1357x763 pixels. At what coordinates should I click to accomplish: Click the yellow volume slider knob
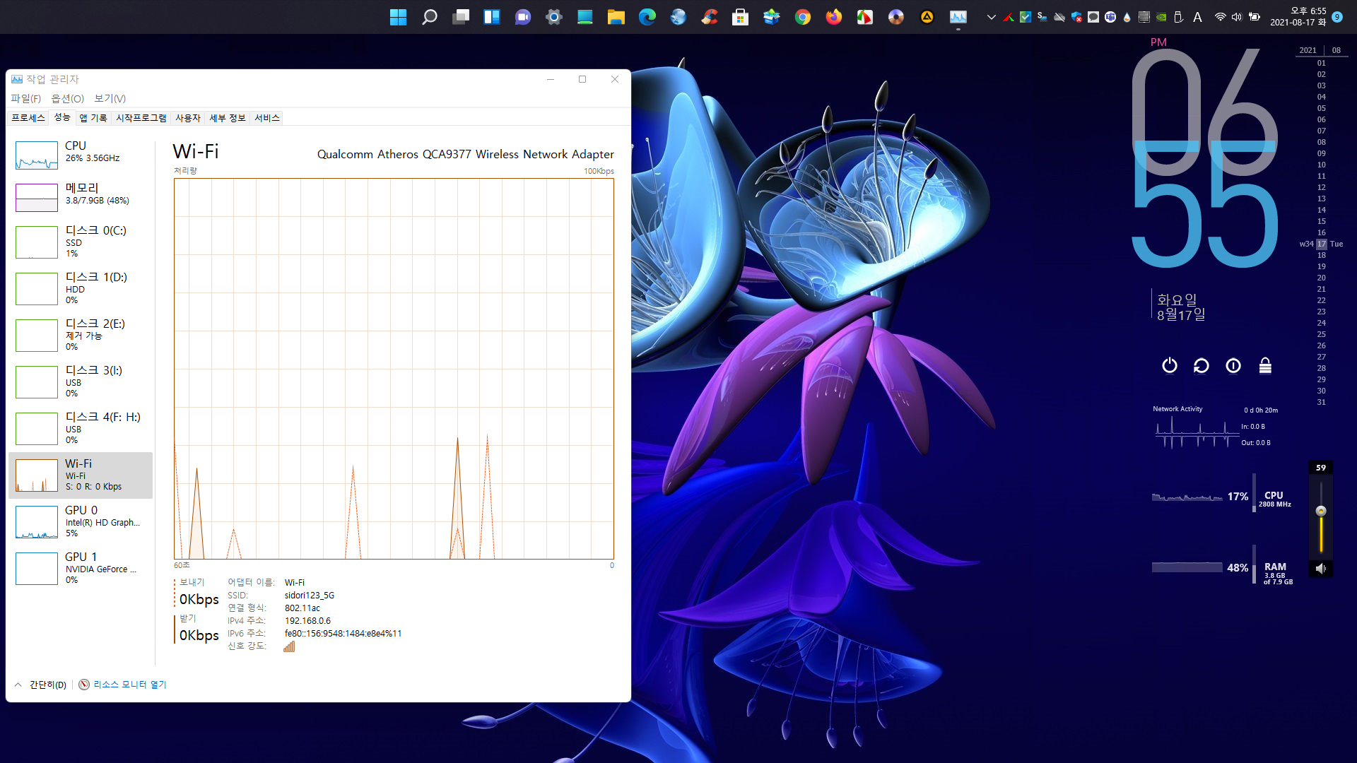tap(1321, 511)
